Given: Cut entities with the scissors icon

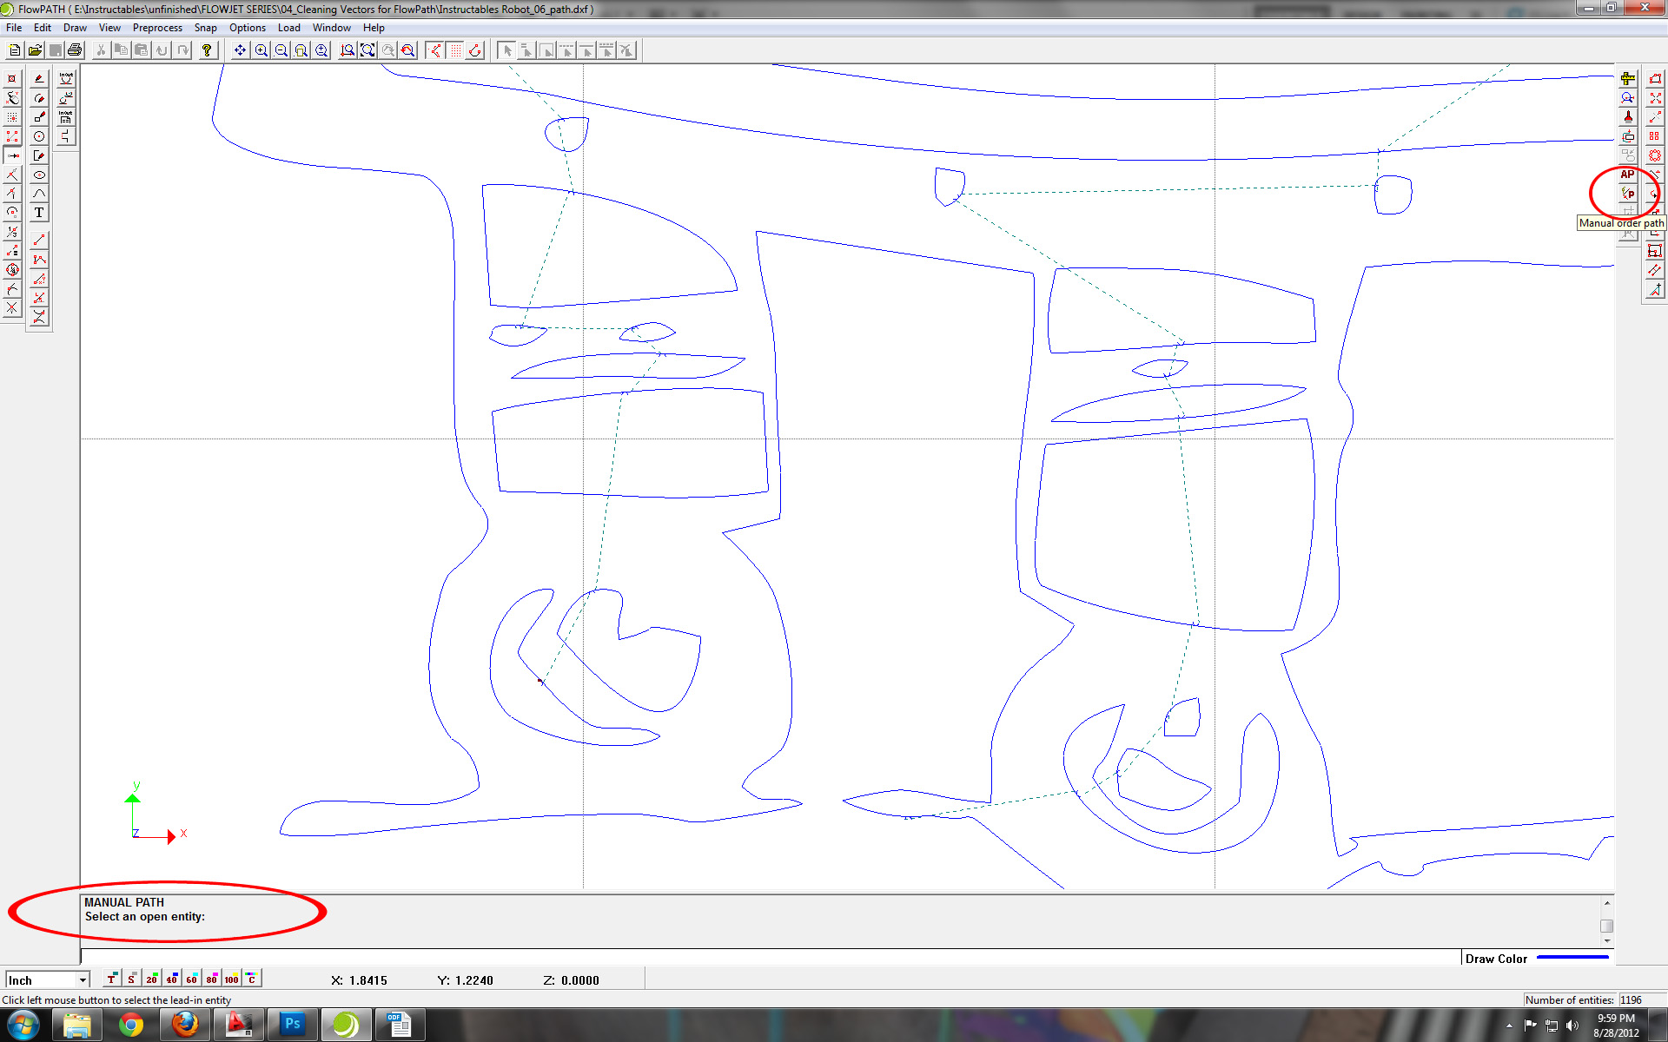Looking at the screenshot, I should (100, 49).
